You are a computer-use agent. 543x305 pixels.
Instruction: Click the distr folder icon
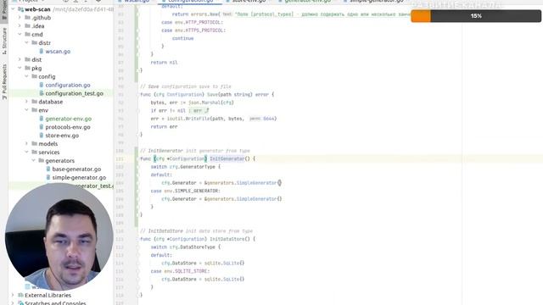34,42
